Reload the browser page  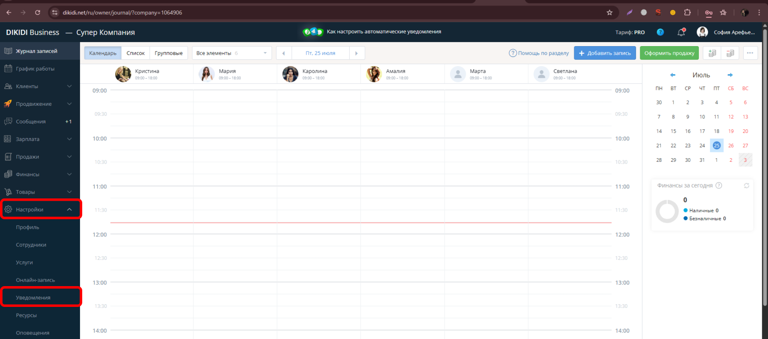click(x=37, y=13)
